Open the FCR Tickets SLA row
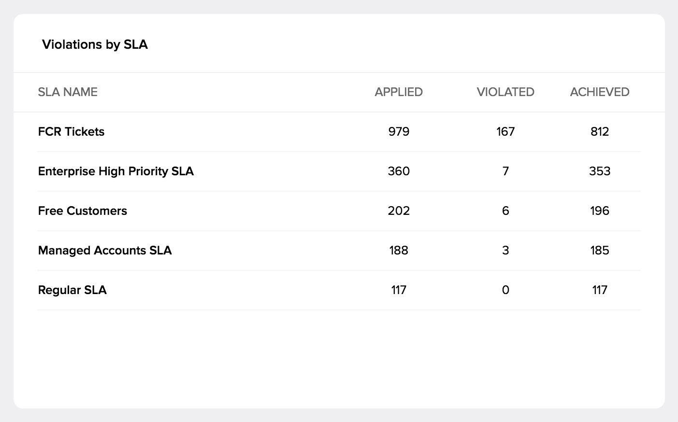678x422 pixels. (x=71, y=131)
